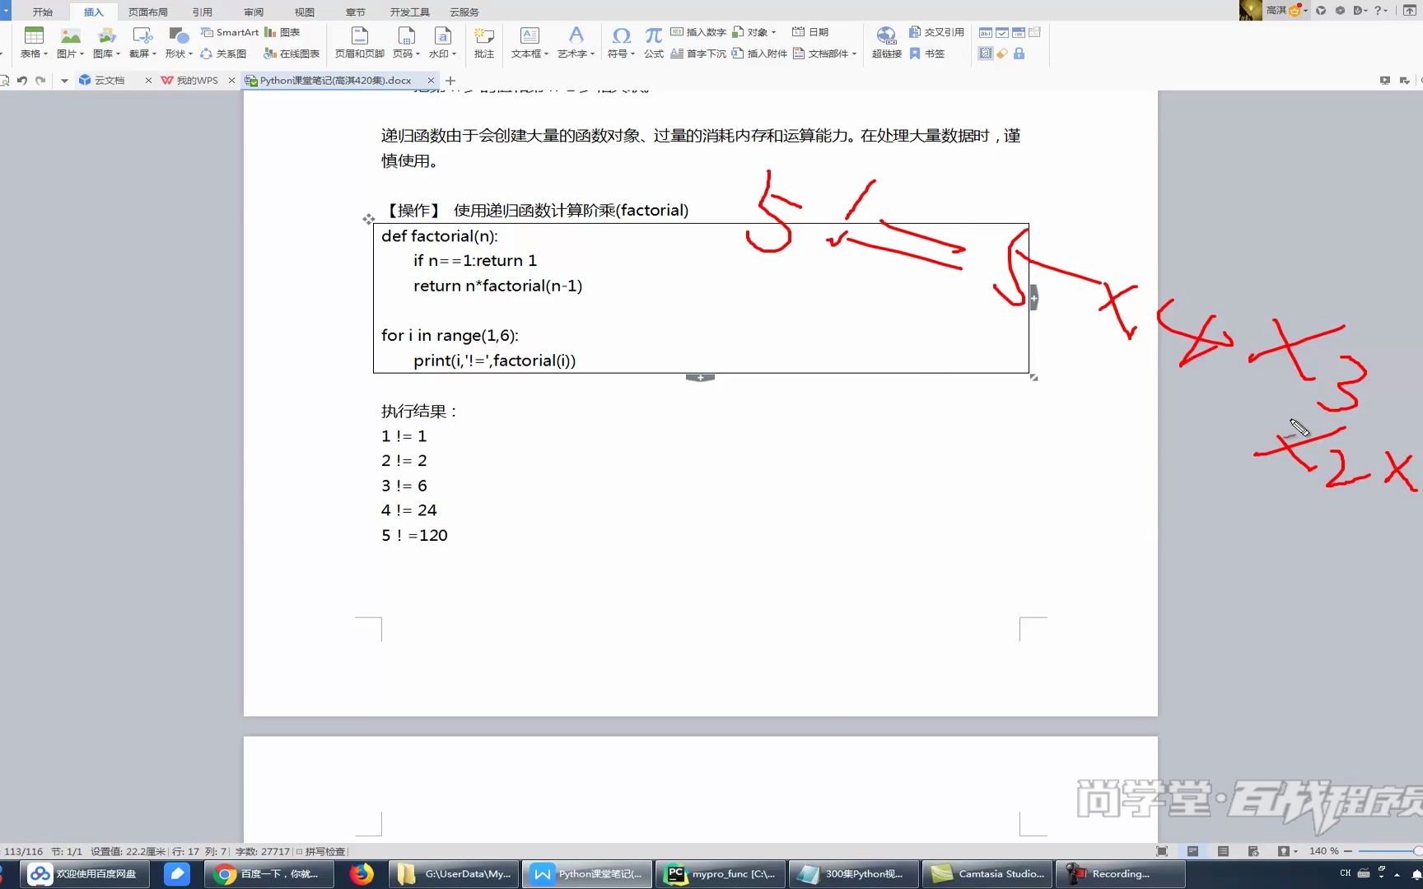The width and height of the screenshot is (1423, 889).
Task: Insert SmartArt graphic
Action: click(x=230, y=32)
